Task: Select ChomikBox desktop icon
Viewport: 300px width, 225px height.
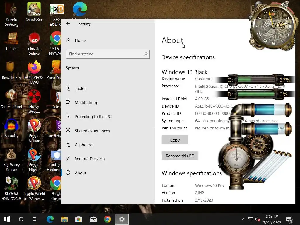Action: [x=34, y=12]
